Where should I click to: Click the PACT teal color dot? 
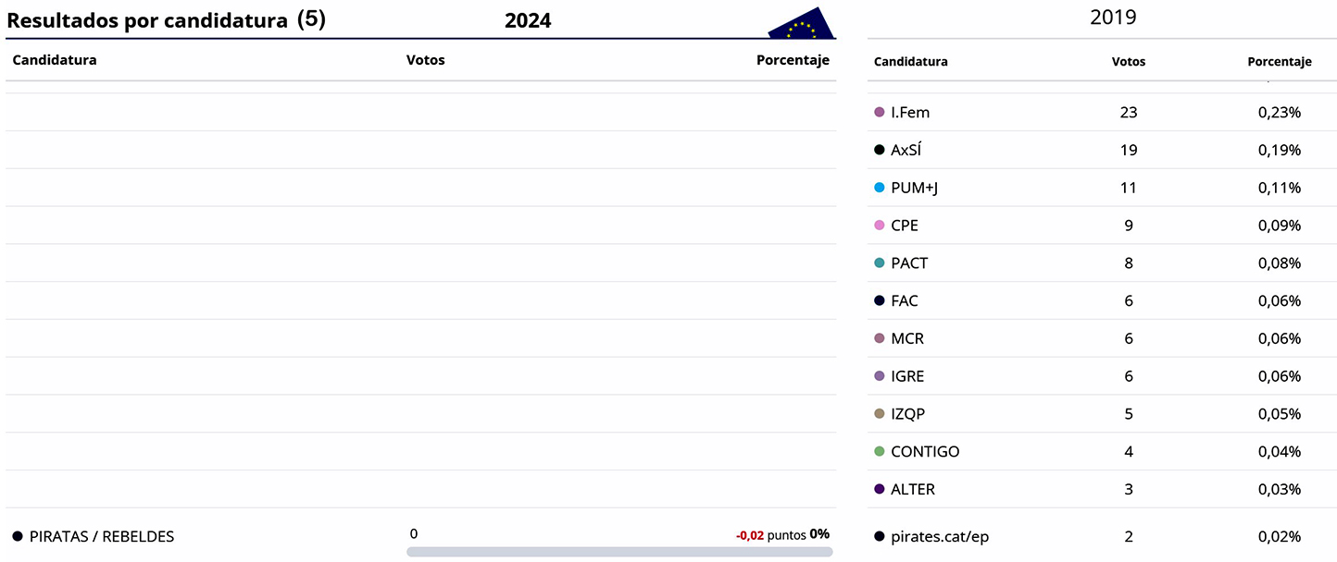(880, 263)
